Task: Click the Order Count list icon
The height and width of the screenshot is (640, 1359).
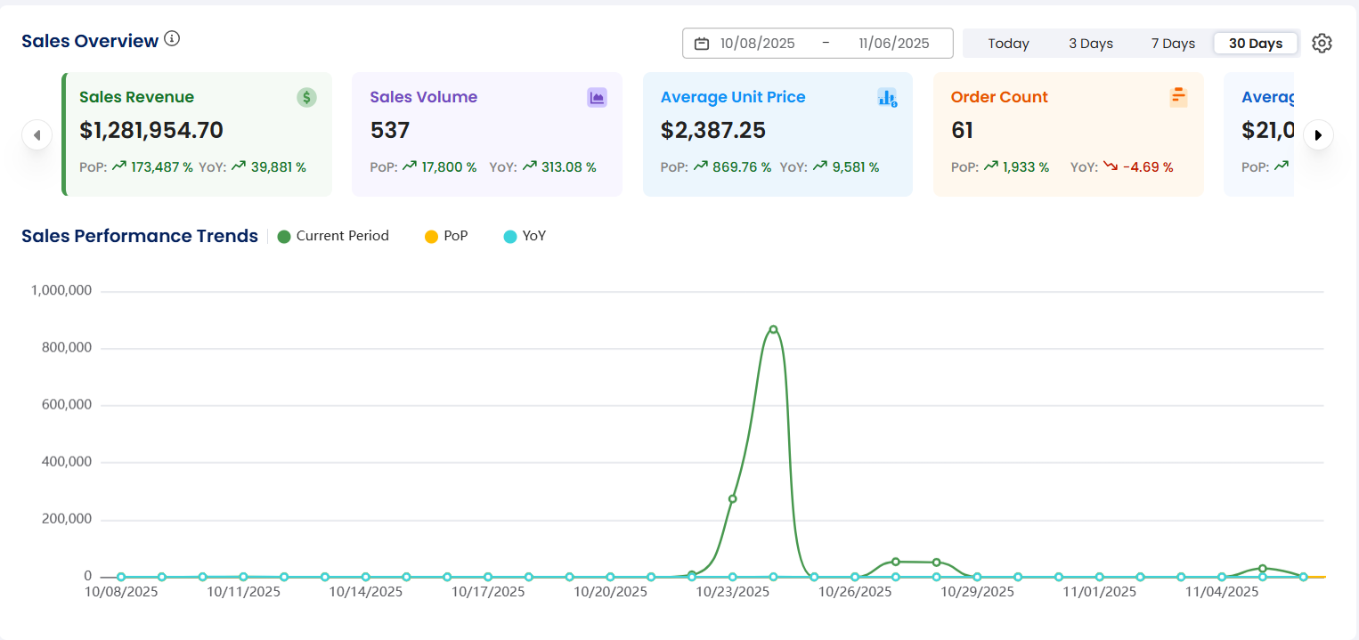Action: (x=1178, y=97)
